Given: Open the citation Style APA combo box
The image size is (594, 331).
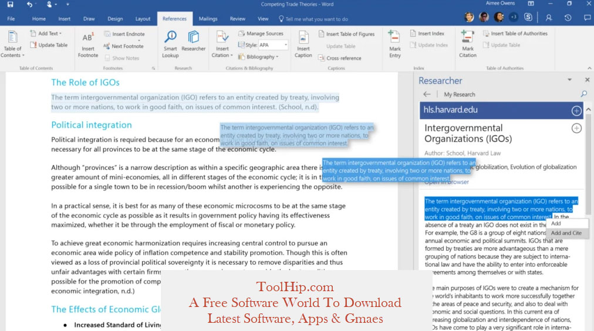Looking at the screenshot, I should click(273, 45).
